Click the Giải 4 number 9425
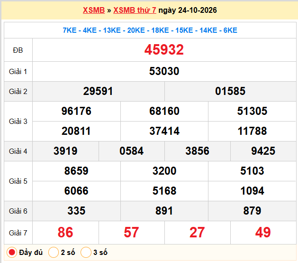The height and width of the screenshot is (263, 298). click(263, 151)
